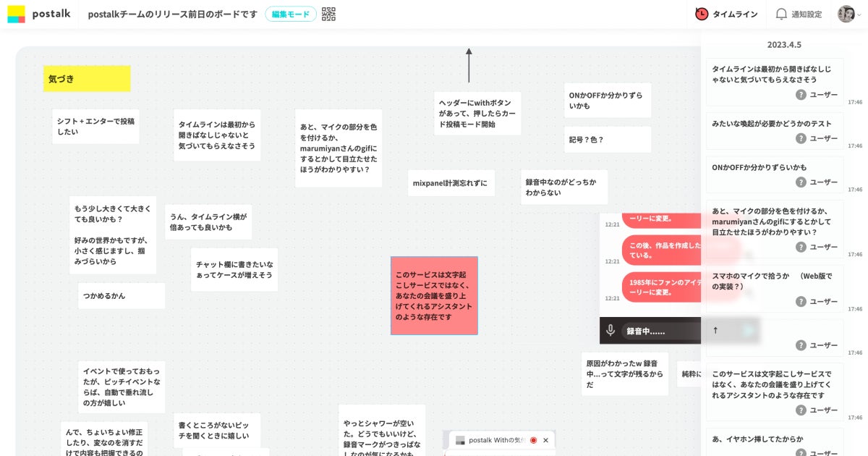Click user icon on スマホのマイクで拾うか entry
This screenshot has height=456, width=868.
[801, 301]
